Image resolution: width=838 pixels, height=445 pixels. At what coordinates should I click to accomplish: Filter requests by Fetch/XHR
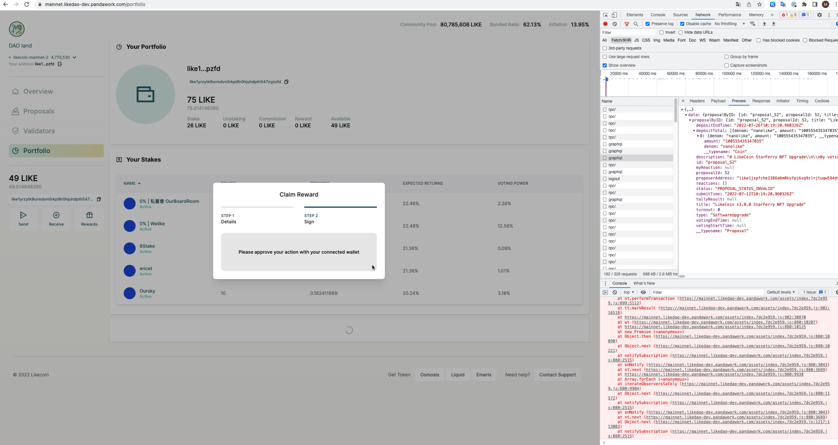[x=621, y=40]
